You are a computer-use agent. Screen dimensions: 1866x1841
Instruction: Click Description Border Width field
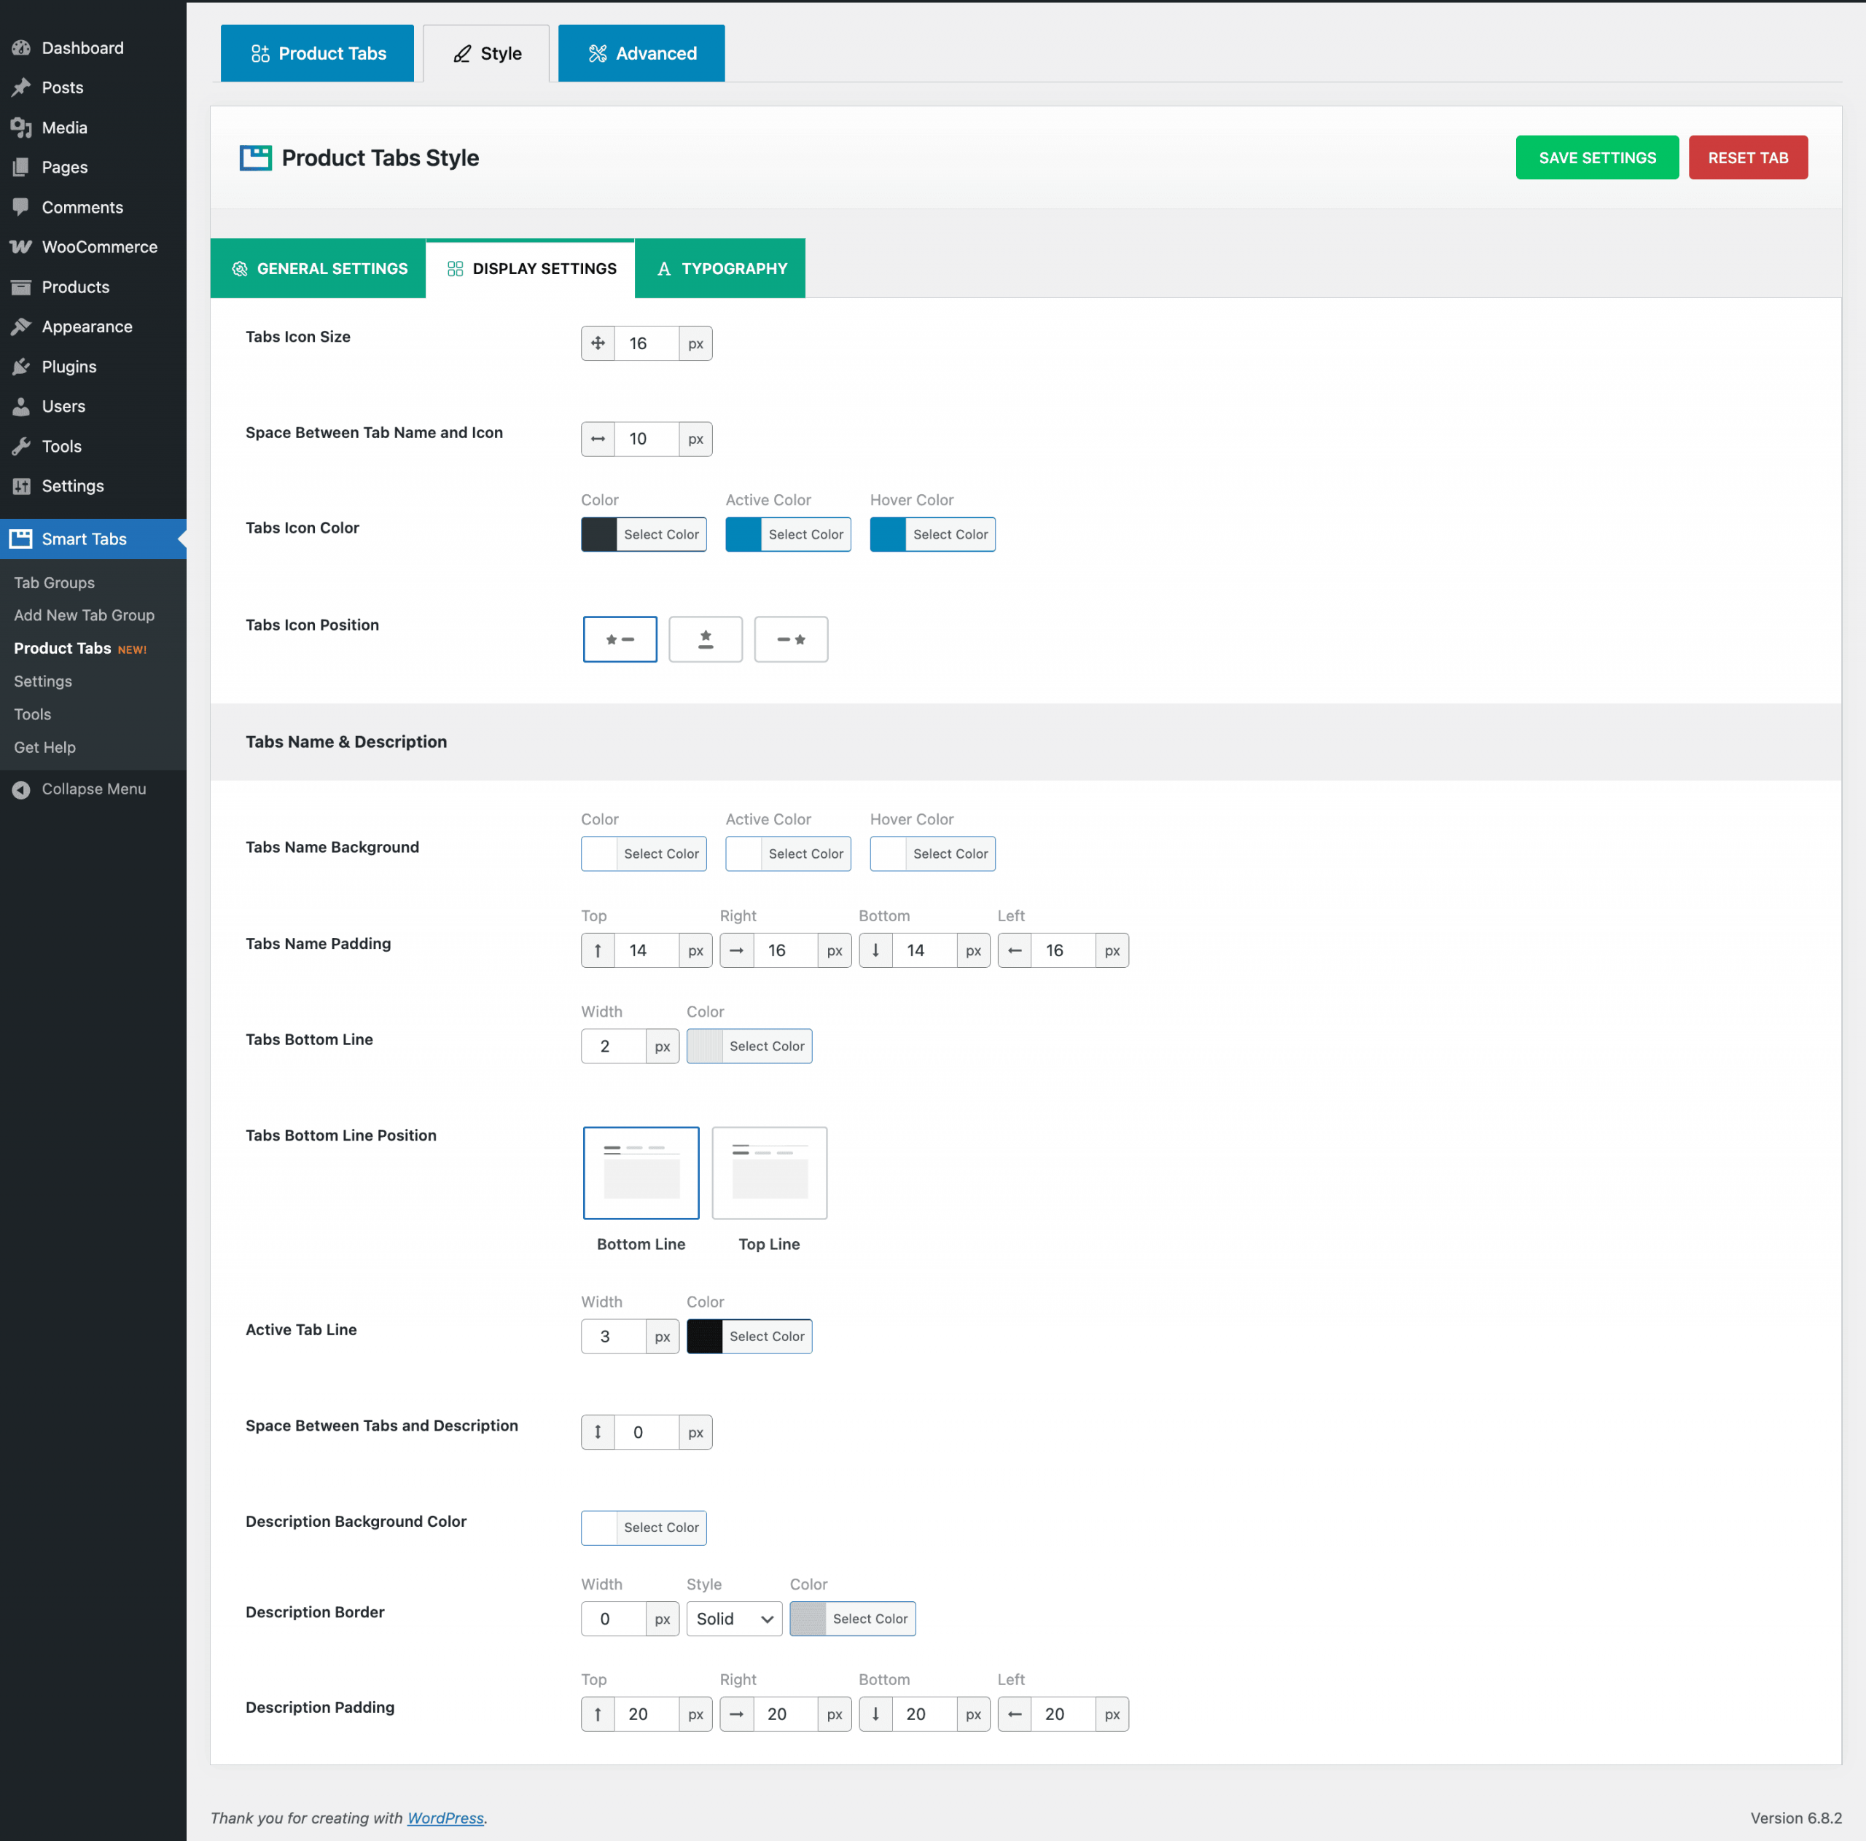pos(613,1619)
